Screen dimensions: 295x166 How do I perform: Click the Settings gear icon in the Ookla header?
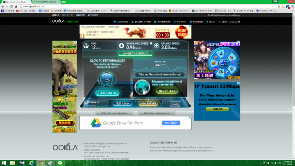coord(191,22)
